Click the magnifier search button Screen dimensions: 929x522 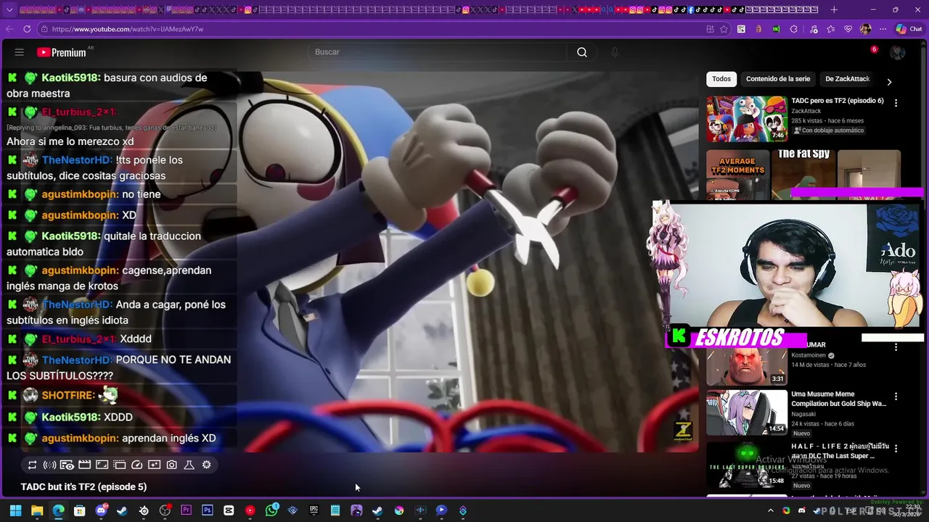(582, 52)
